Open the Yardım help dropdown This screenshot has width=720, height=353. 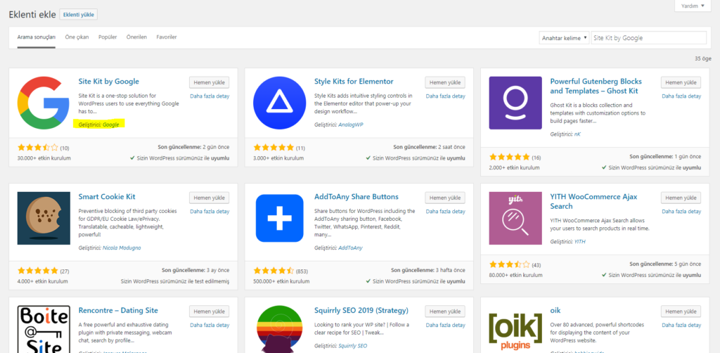693,6
